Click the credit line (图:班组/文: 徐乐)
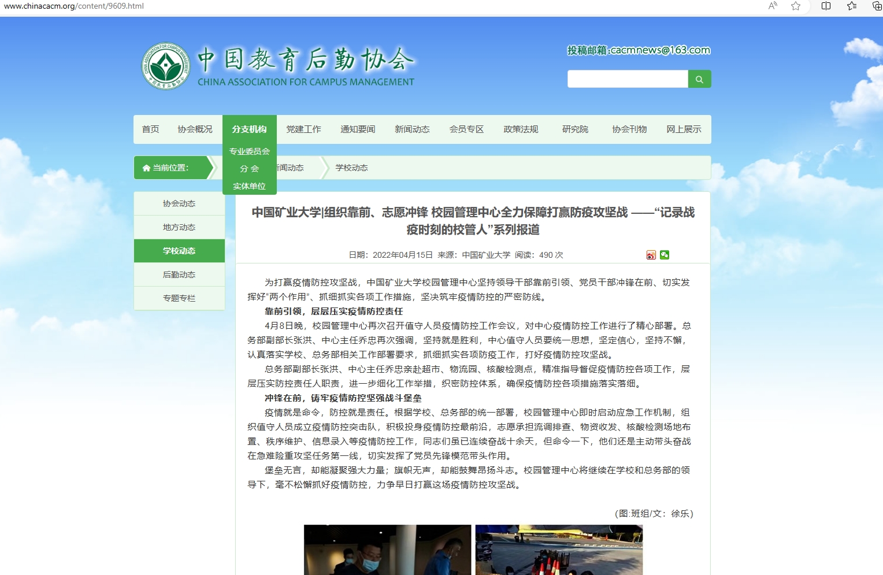This screenshot has height=575, width=883. click(x=654, y=514)
